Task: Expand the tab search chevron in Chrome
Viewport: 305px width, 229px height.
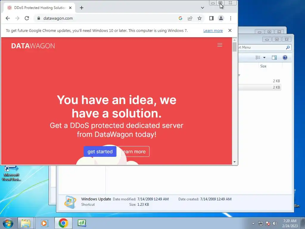Action: [203, 8]
